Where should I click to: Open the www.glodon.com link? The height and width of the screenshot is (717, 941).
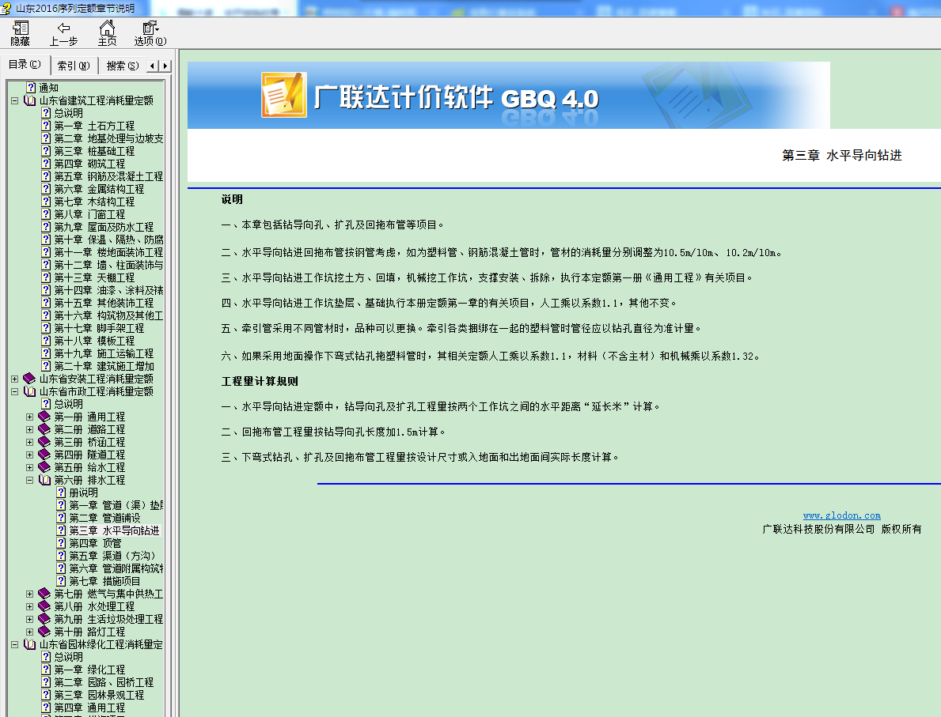[841, 515]
